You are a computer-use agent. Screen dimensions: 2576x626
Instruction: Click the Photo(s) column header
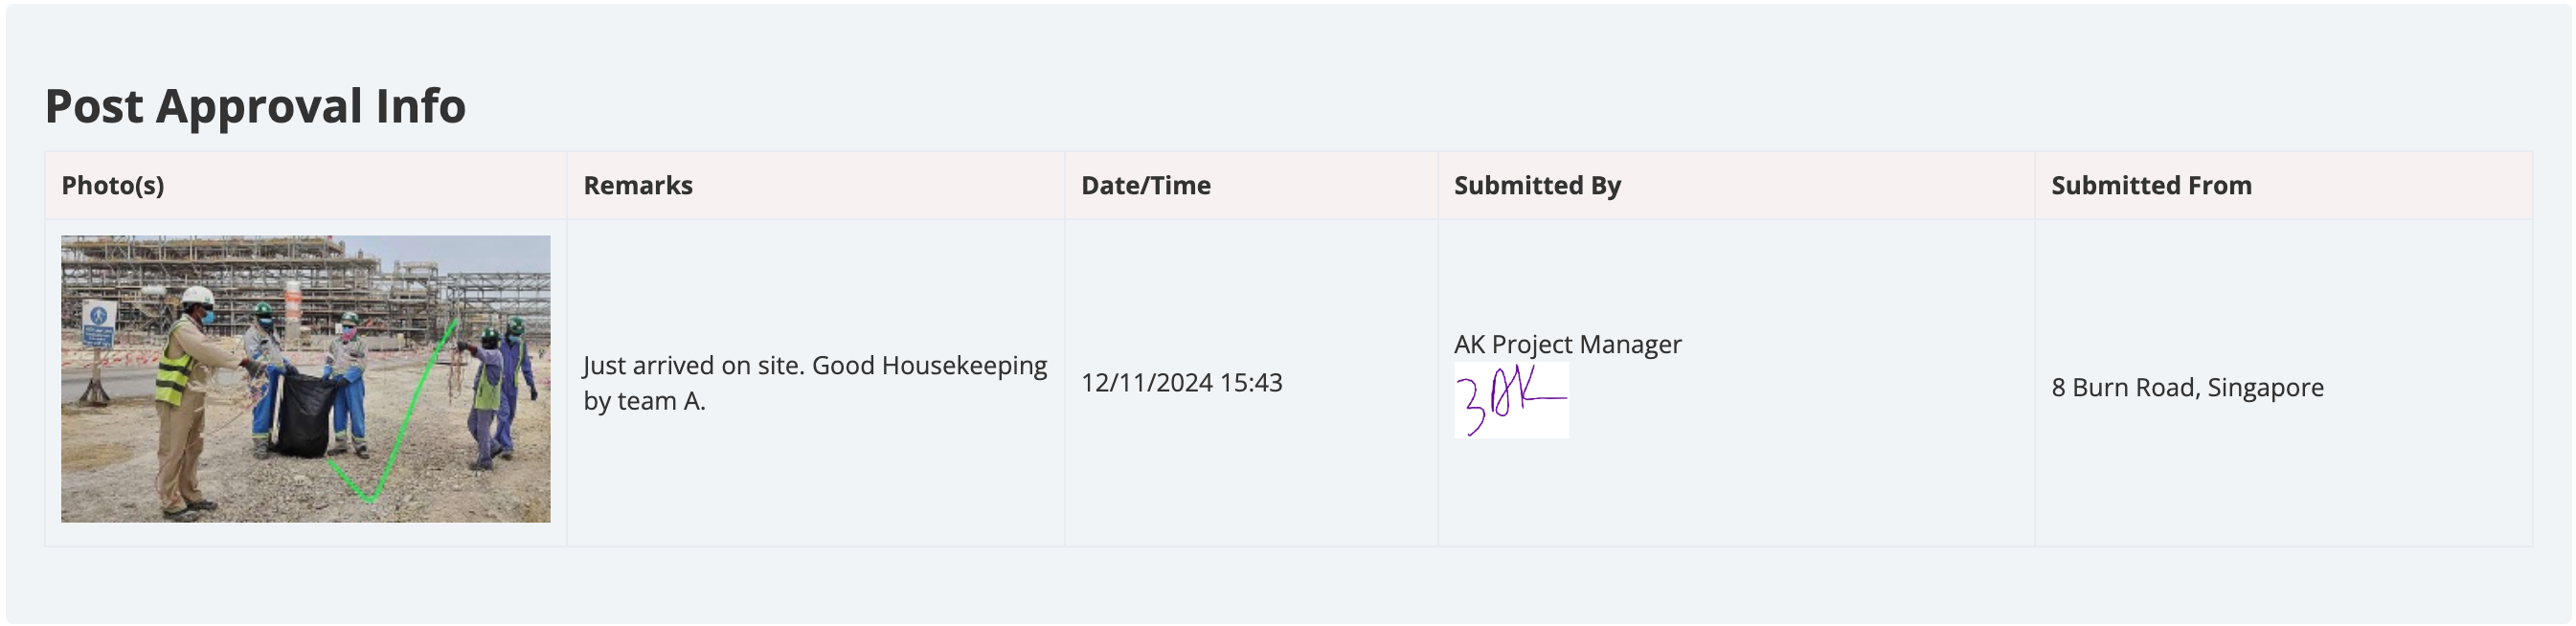113,186
